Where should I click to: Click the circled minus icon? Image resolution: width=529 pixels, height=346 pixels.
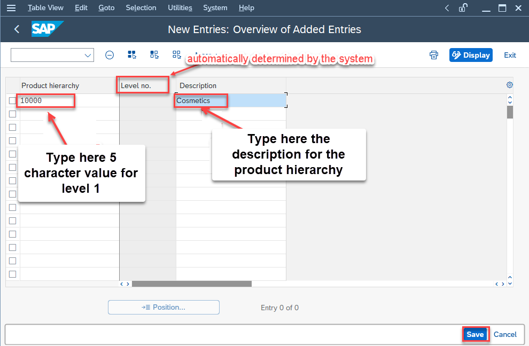(x=110, y=54)
